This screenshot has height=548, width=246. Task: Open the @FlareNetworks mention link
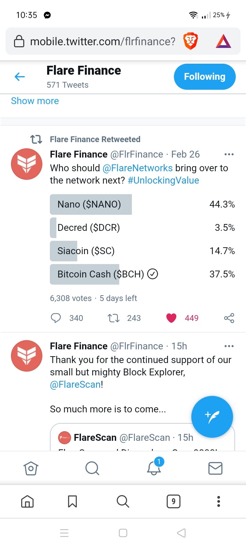click(x=138, y=168)
